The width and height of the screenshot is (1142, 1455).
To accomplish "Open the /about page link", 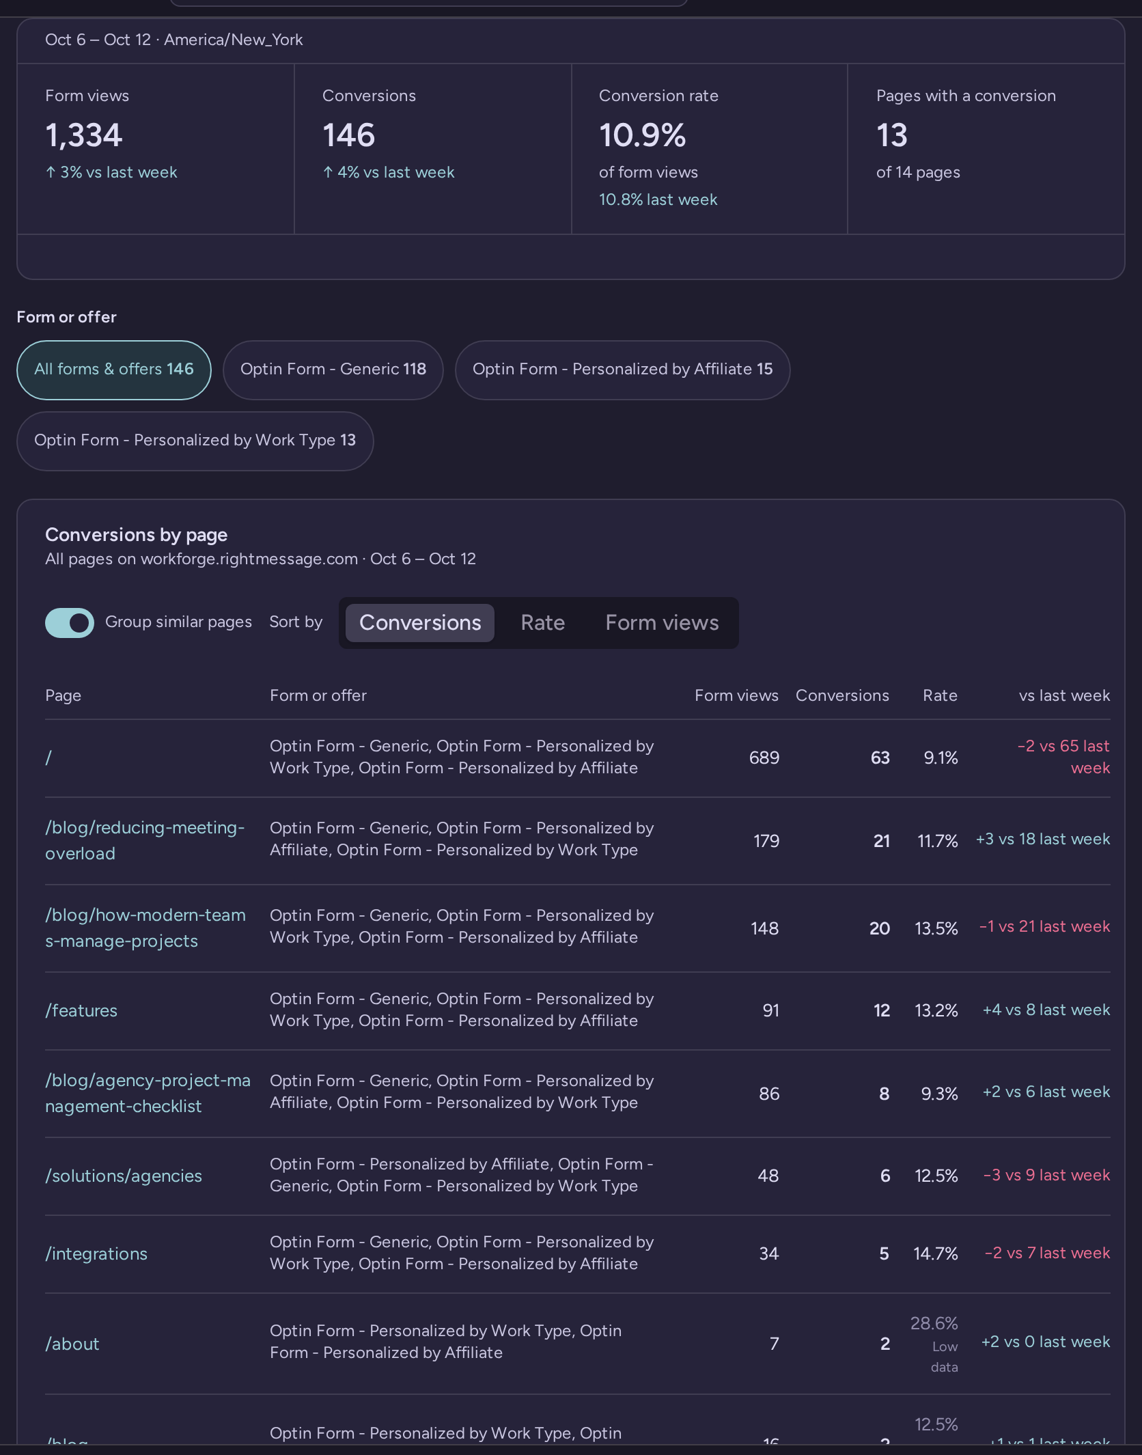I will coord(72,1344).
